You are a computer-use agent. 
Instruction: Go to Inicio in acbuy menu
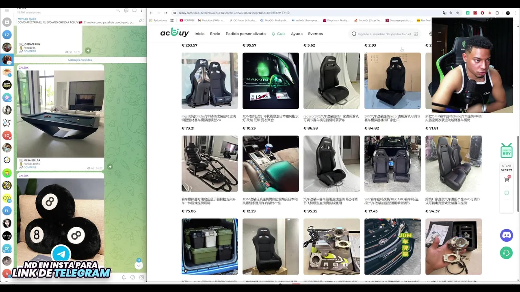click(199, 34)
